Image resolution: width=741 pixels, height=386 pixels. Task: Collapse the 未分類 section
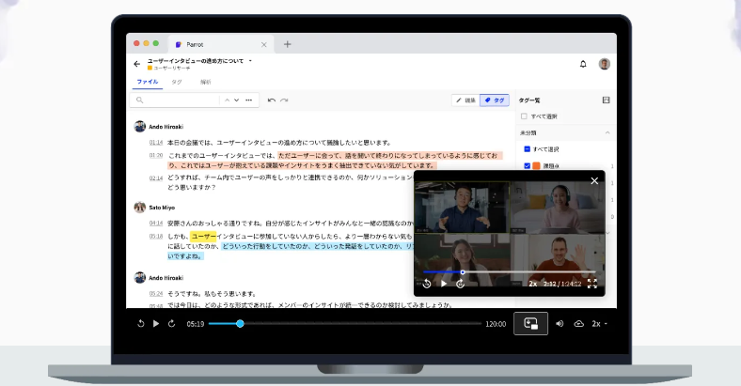607,133
